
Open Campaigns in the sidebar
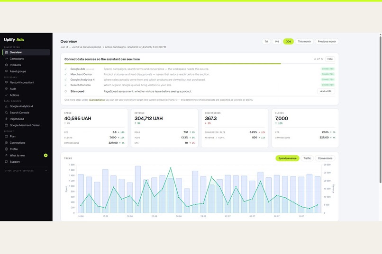(27, 59)
